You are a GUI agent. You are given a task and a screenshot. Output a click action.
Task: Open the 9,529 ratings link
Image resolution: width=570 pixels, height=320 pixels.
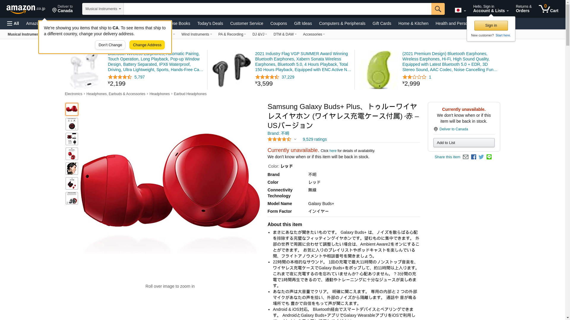point(315,139)
